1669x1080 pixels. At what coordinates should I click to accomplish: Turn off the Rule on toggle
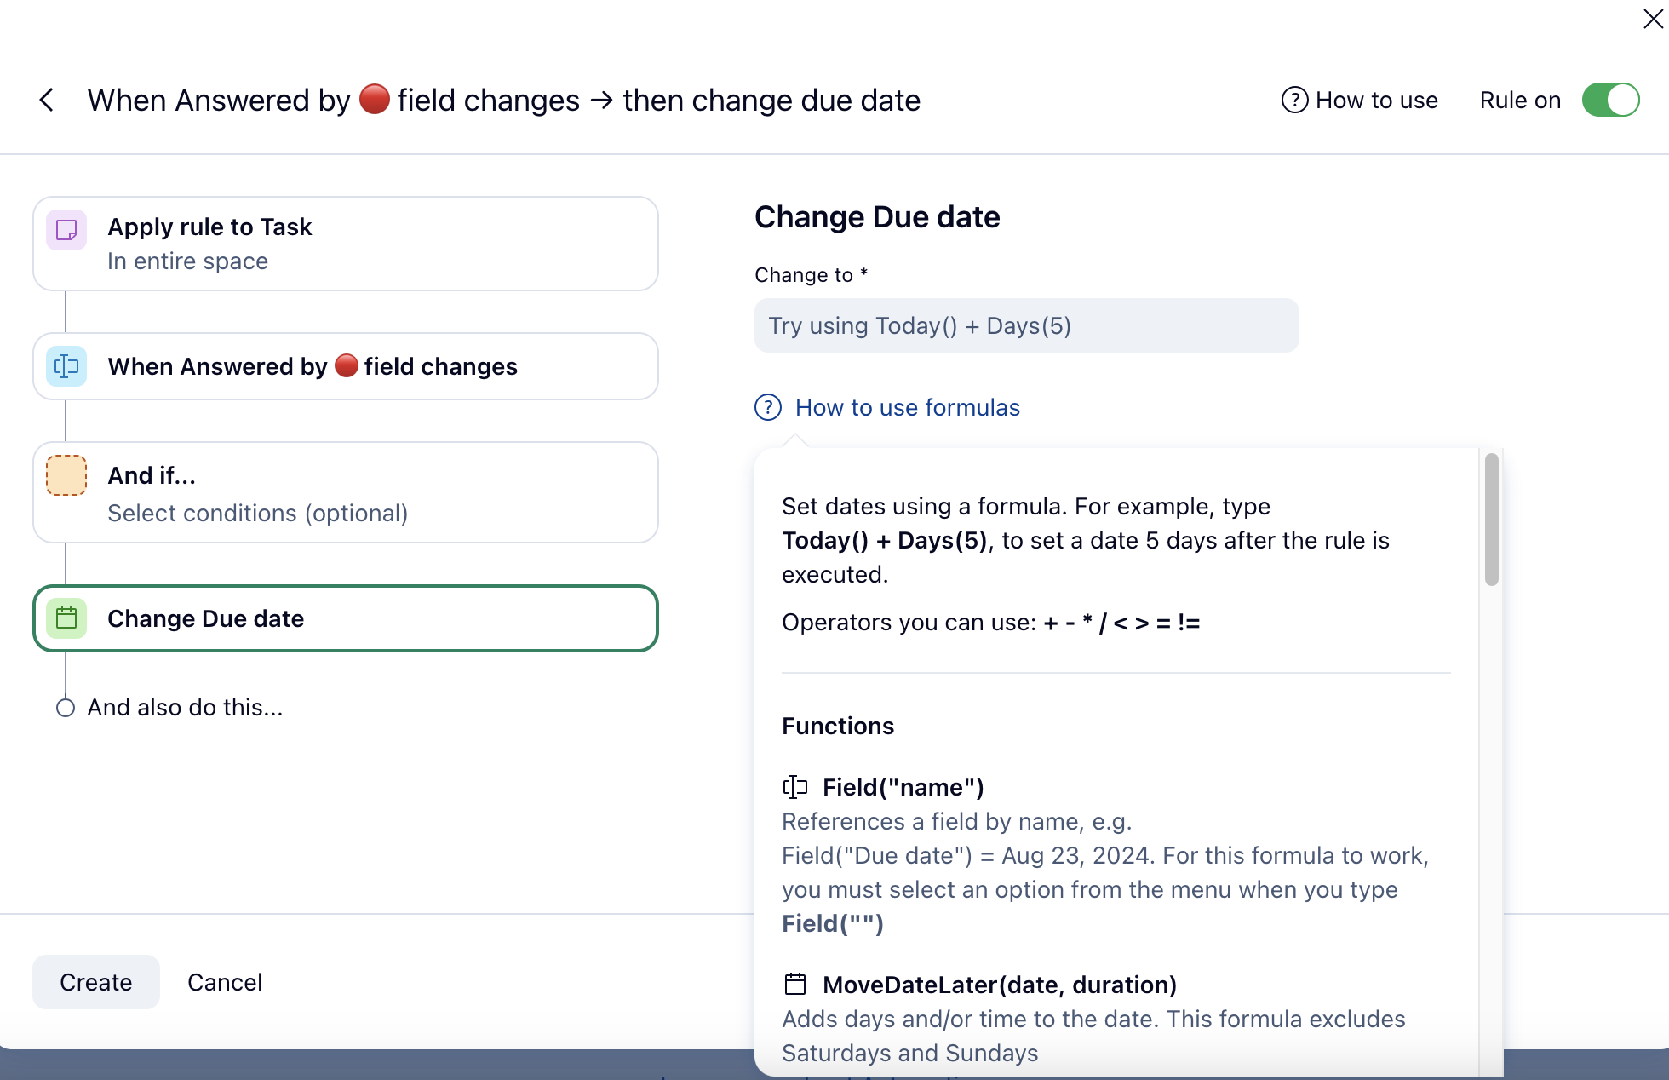click(x=1610, y=101)
